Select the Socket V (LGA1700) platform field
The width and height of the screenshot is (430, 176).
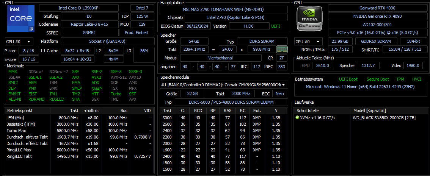tap(108, 42)
